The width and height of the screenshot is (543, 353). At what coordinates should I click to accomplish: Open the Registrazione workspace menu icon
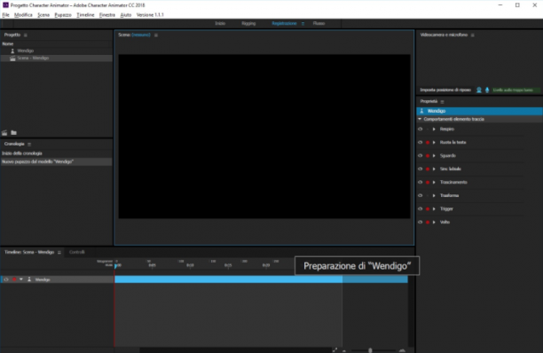303,24
